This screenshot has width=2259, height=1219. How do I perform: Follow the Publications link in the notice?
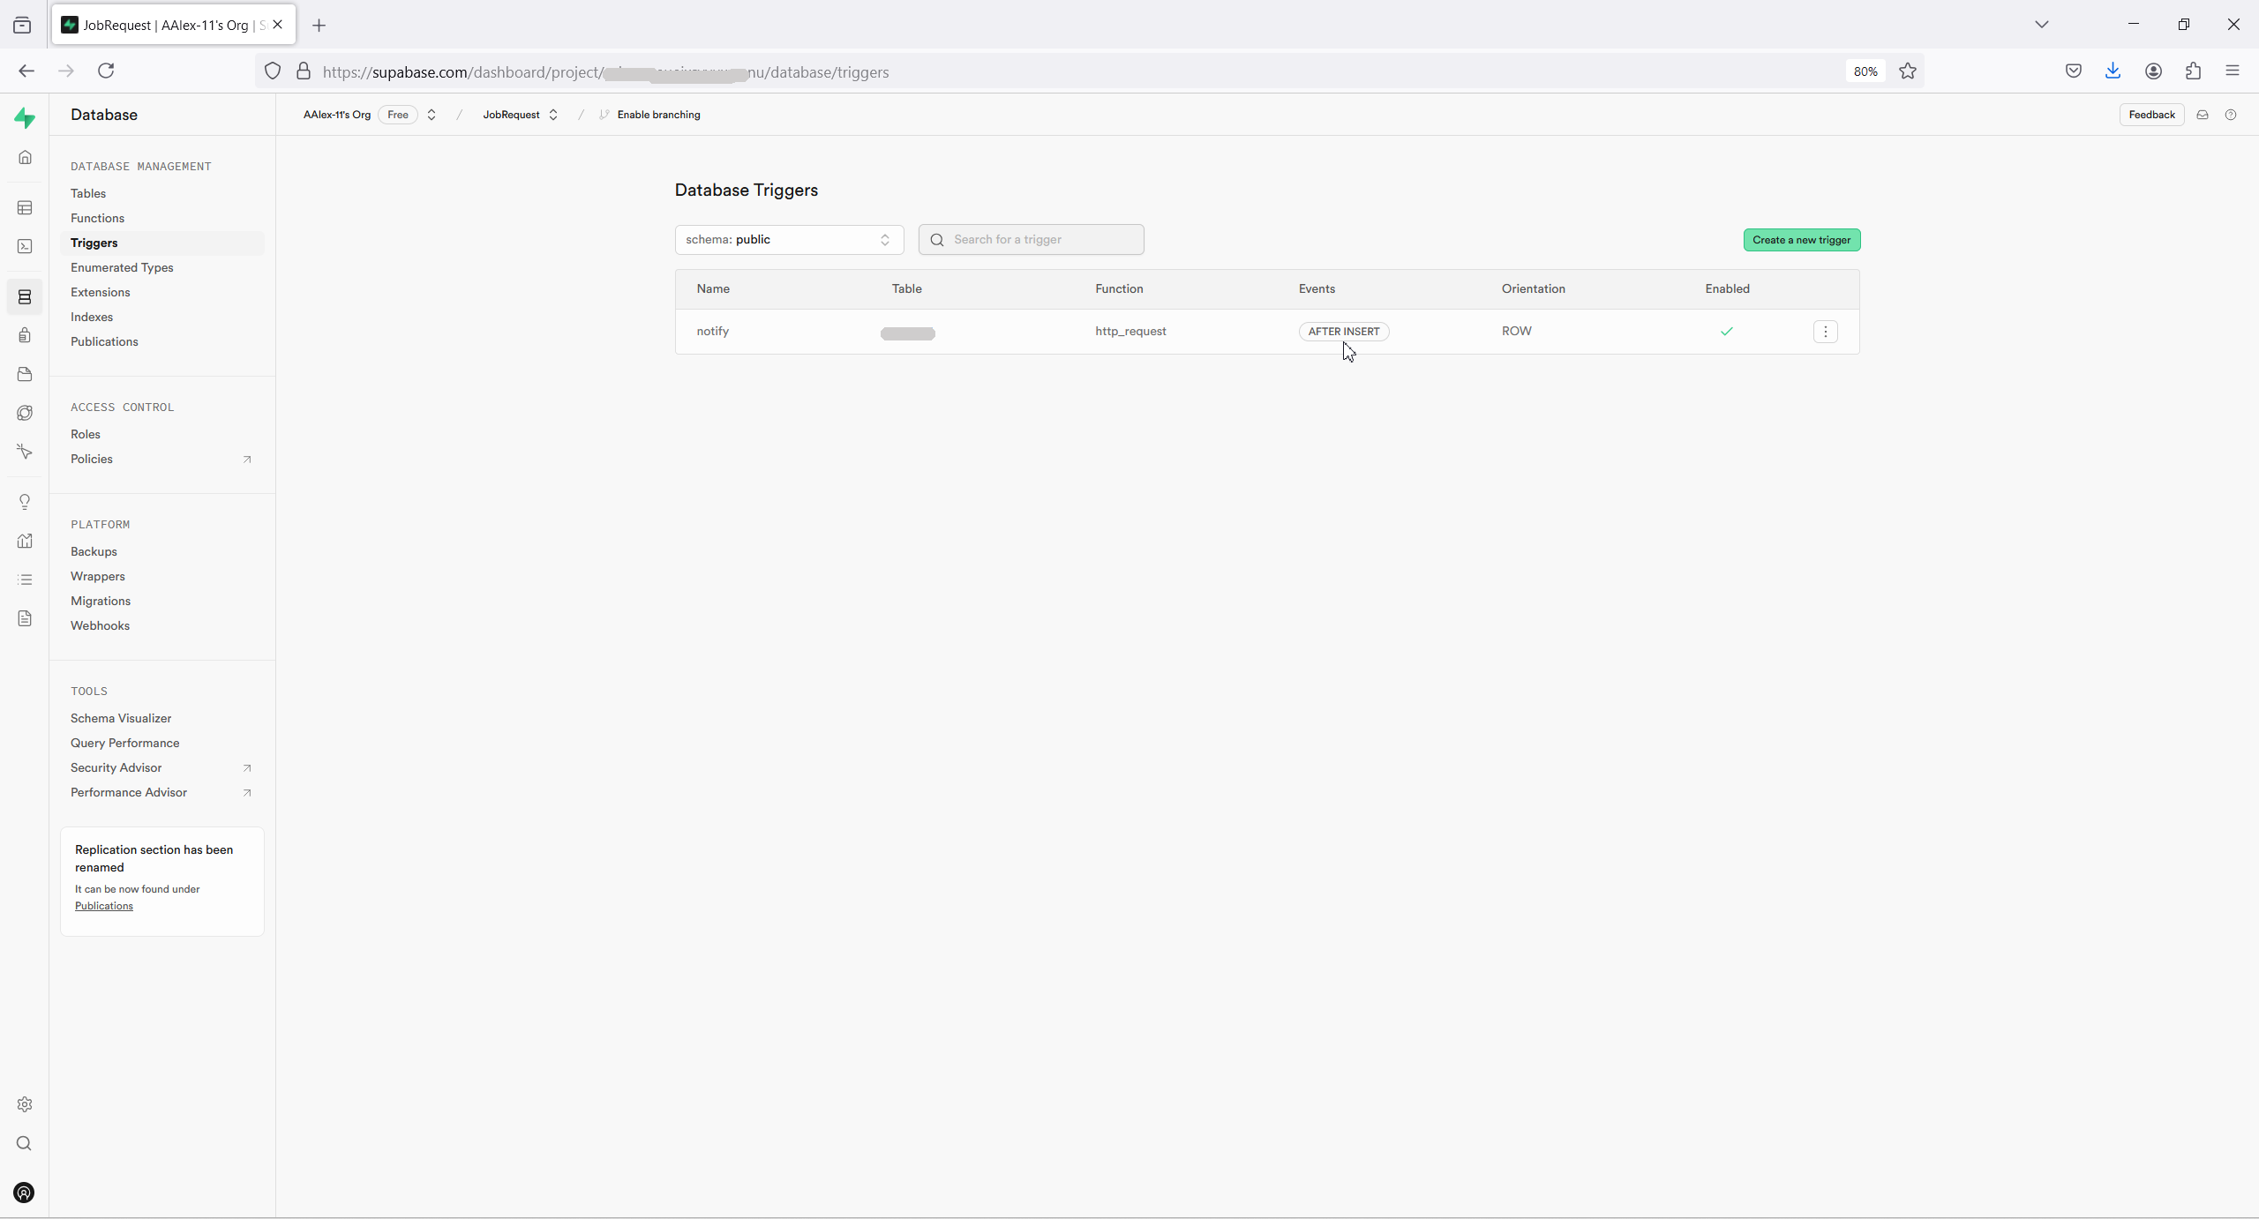pyautogui.click(x=104, y=906)
